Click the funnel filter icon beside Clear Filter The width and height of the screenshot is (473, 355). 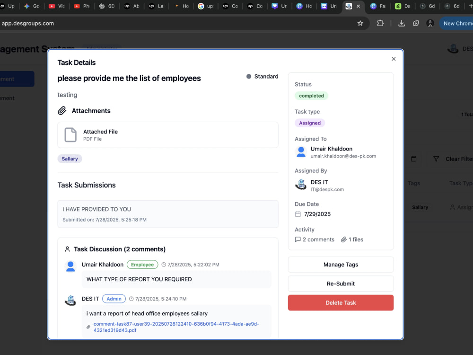pos(436,159)
